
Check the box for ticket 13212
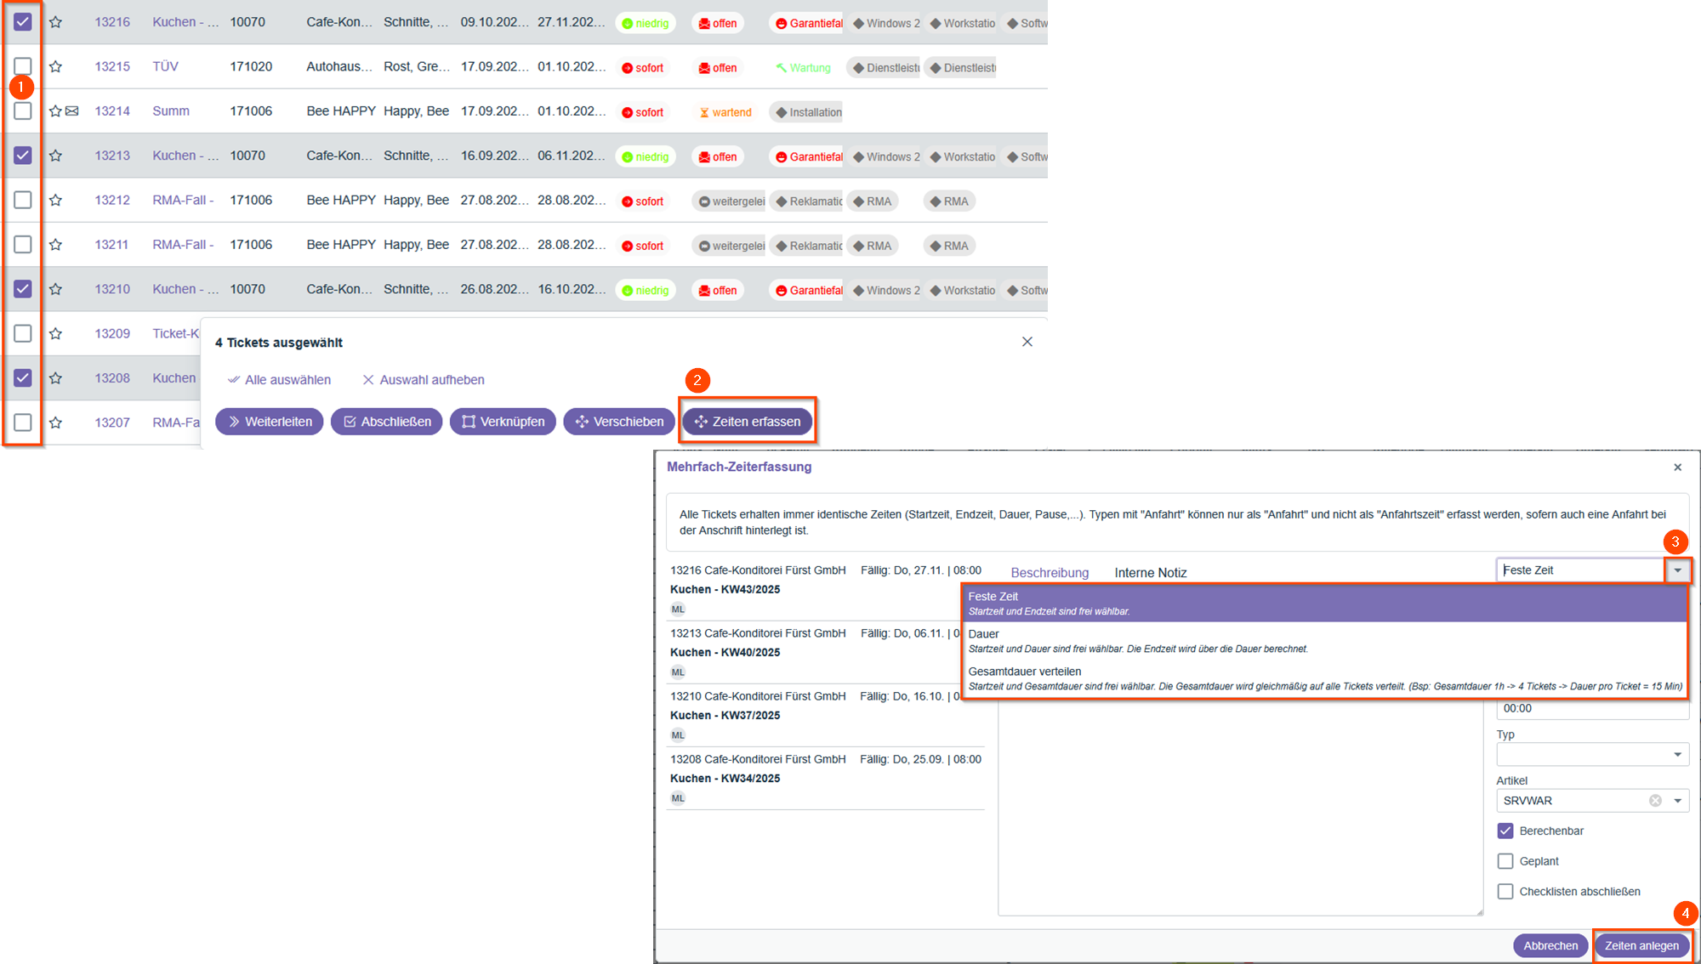coord(23,201)
